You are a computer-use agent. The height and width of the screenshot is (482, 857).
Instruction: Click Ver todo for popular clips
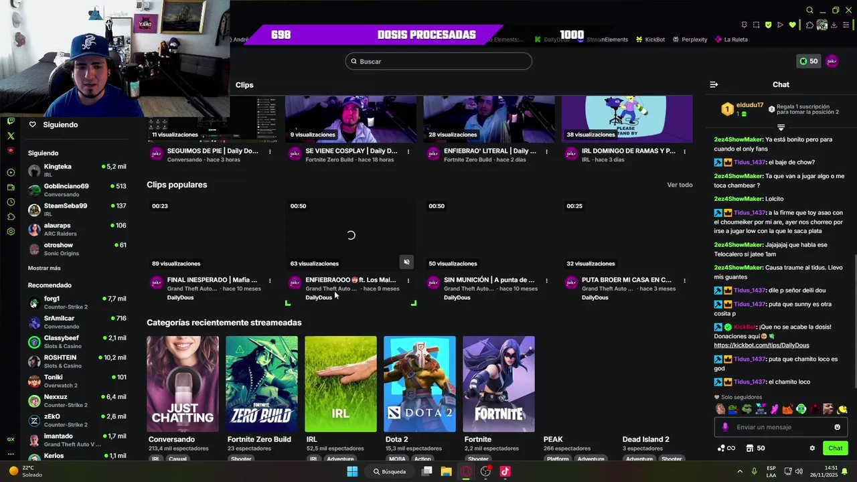click(x=680, y=185)
